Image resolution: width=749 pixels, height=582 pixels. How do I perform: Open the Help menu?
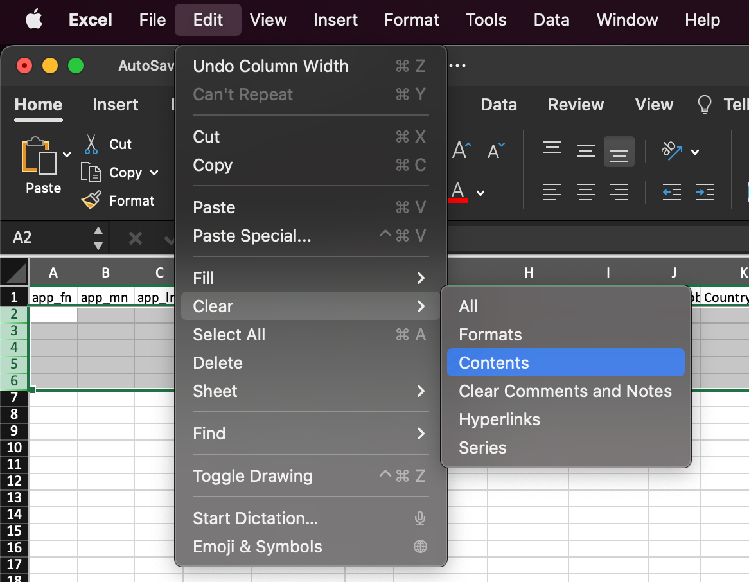click(x=702, y=20)
